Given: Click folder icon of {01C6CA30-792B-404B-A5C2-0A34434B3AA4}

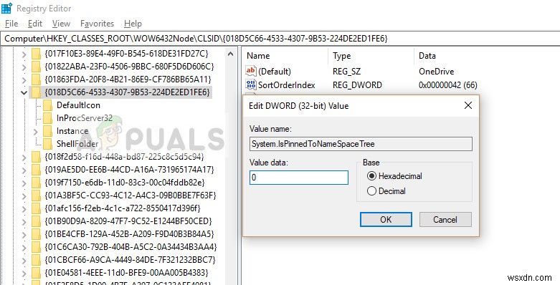Looking at the screenshot, I should click(x=36, y=247).
